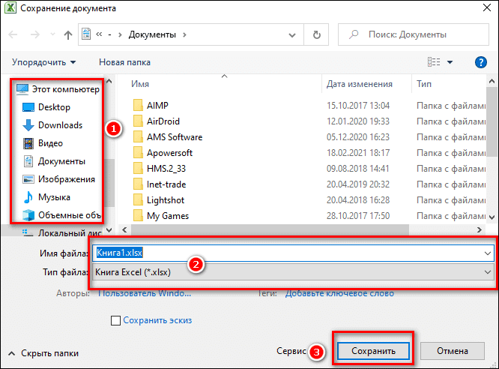Expand the address bar path history dropdown
Screen dimensions: 499x369
[x=291, y=34]
